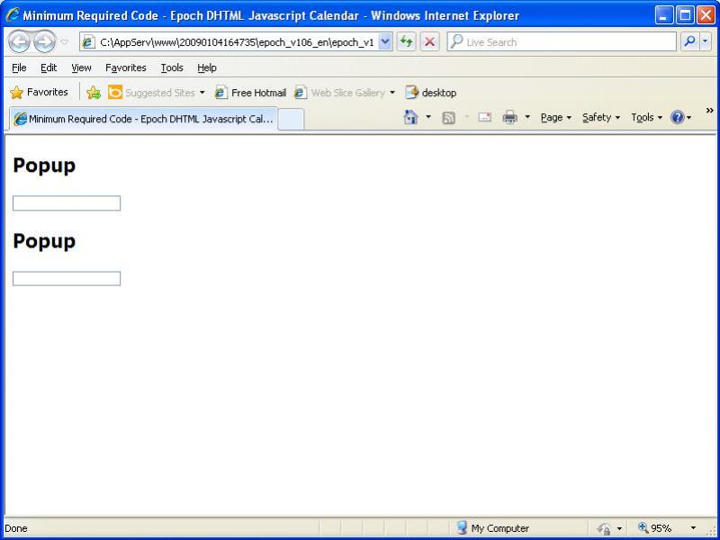Go forward with the Forward arrow button
The width and height of the screenshot is (720, 540).
pos(44,42)
